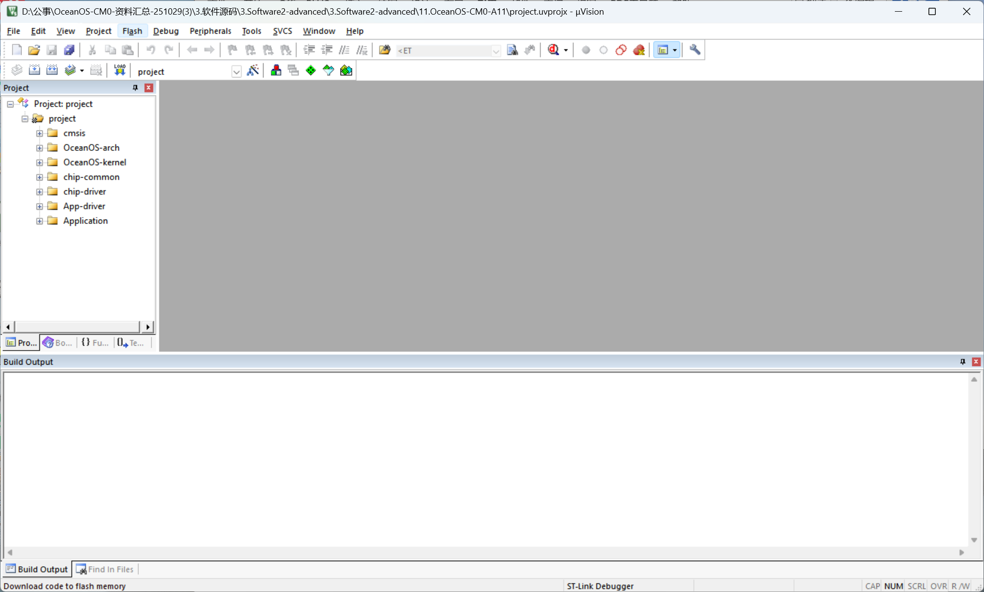Click the Build target icon
This screenshot has width=984, height=592.
(x=34, y=71)
